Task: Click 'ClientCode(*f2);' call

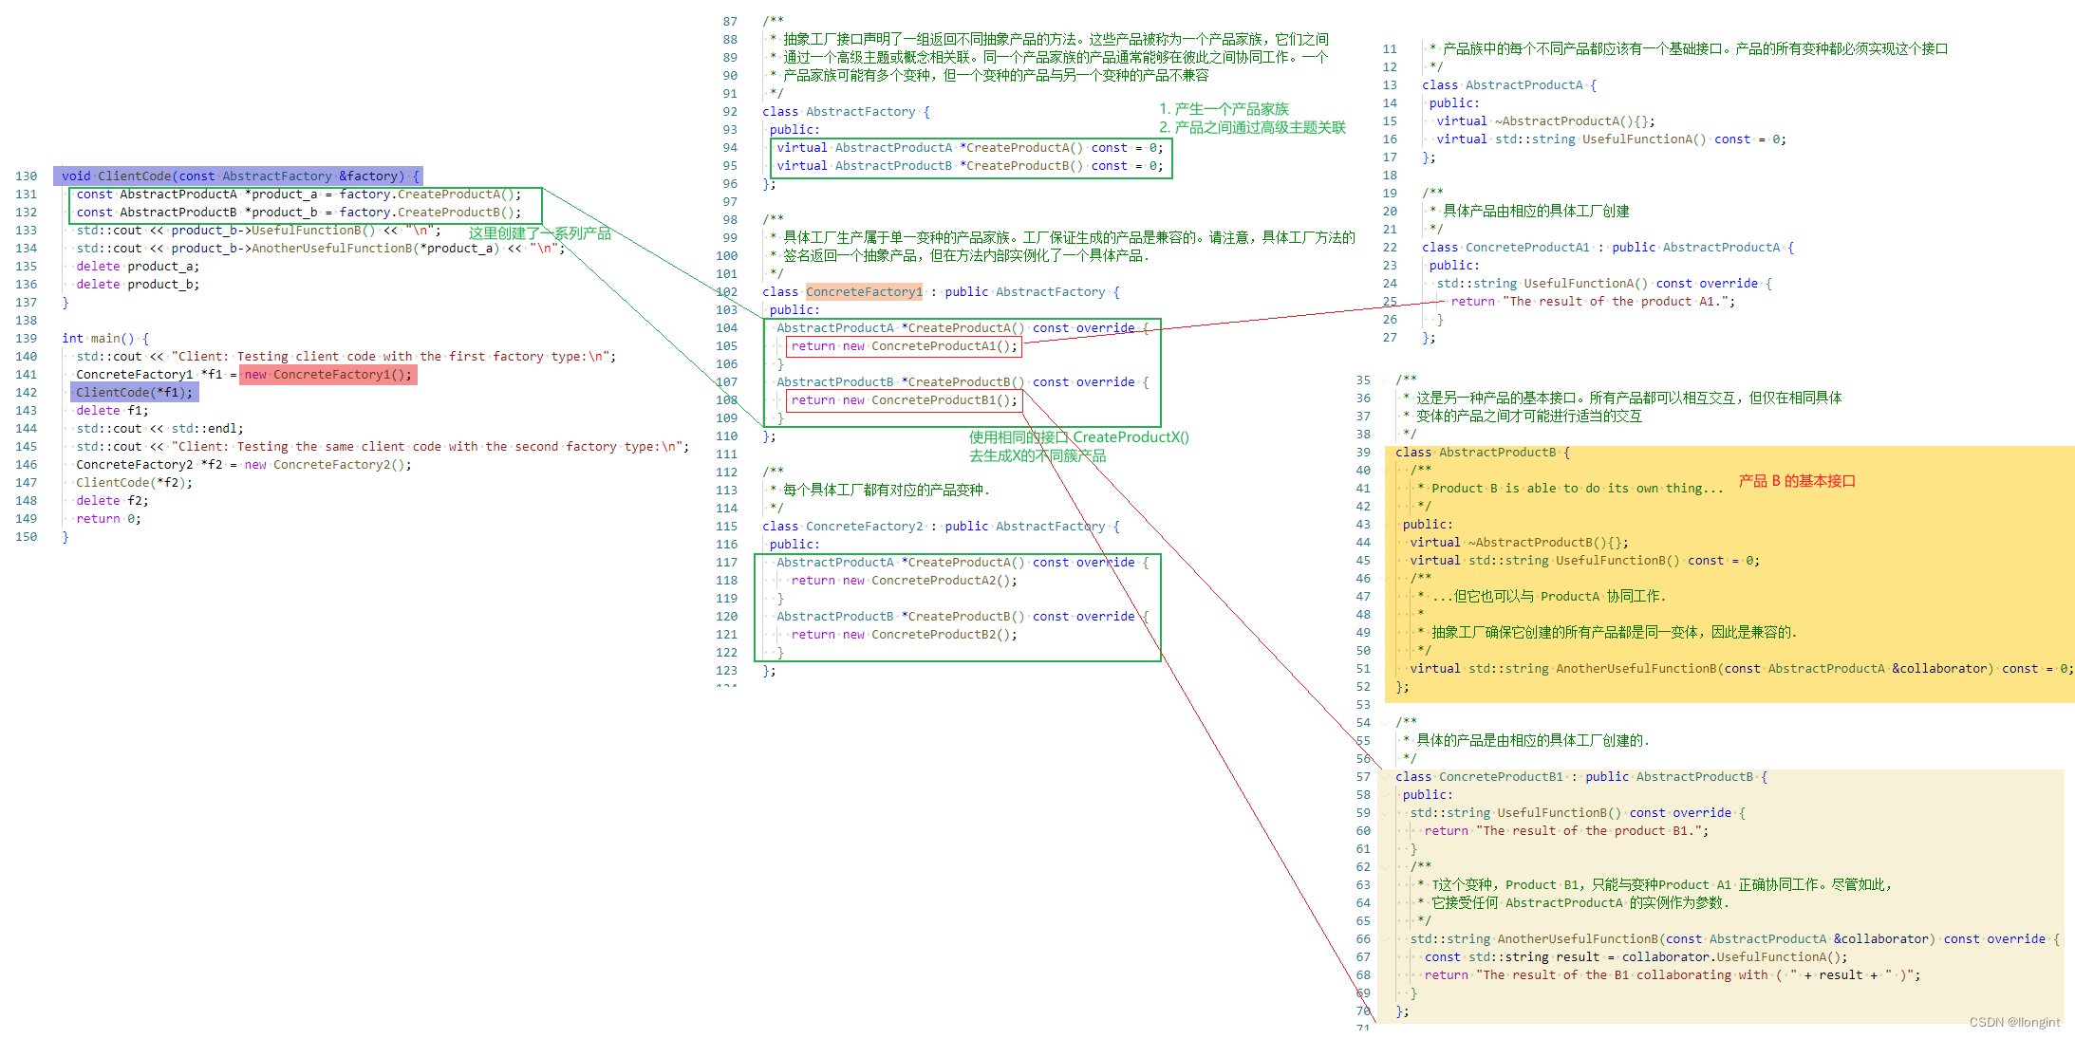Action: coord(134,483)
